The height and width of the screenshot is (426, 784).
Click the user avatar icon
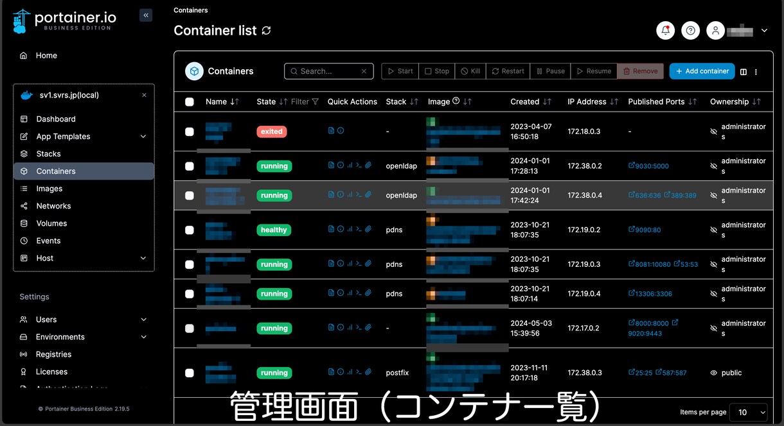(x=715, y=30)
